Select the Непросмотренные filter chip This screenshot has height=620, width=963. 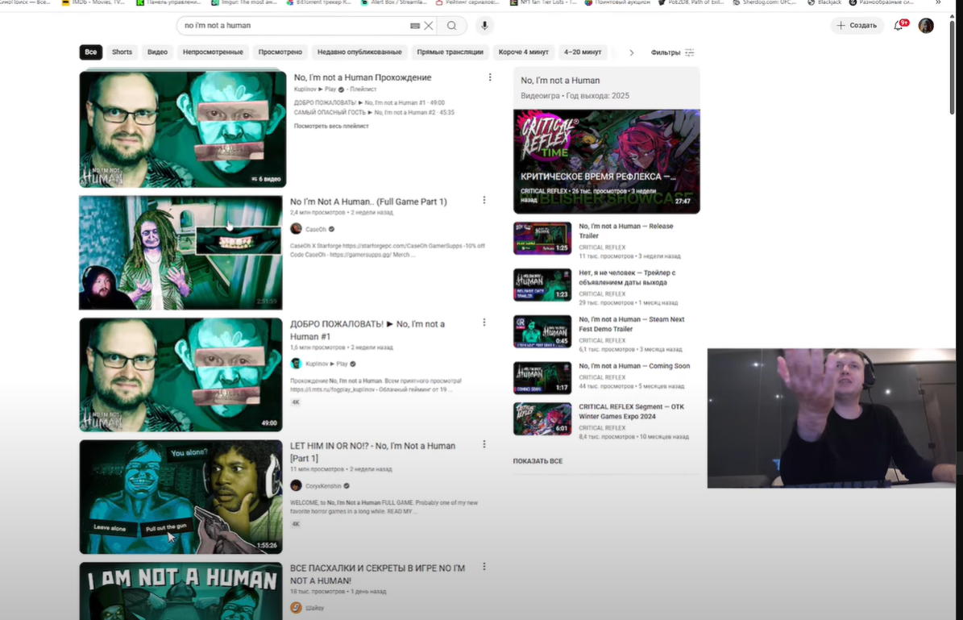tap(213, 52)
